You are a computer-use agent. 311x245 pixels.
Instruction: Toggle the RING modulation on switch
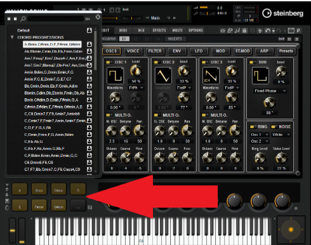point(253,127)
